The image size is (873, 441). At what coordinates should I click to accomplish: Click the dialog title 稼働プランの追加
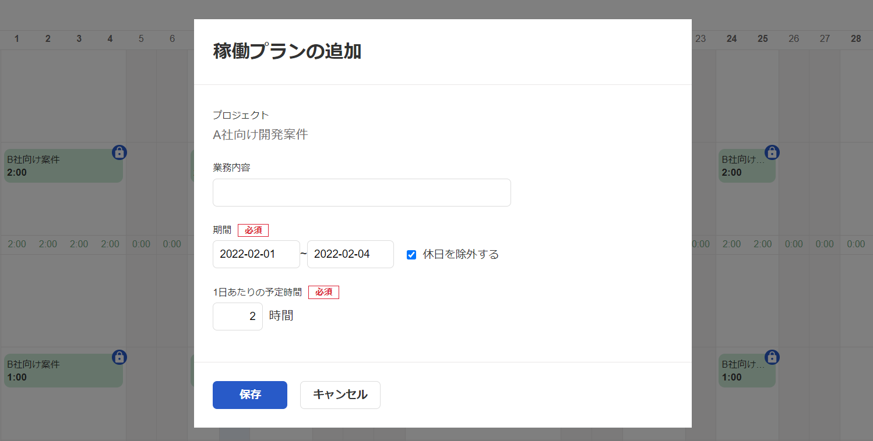287,52
